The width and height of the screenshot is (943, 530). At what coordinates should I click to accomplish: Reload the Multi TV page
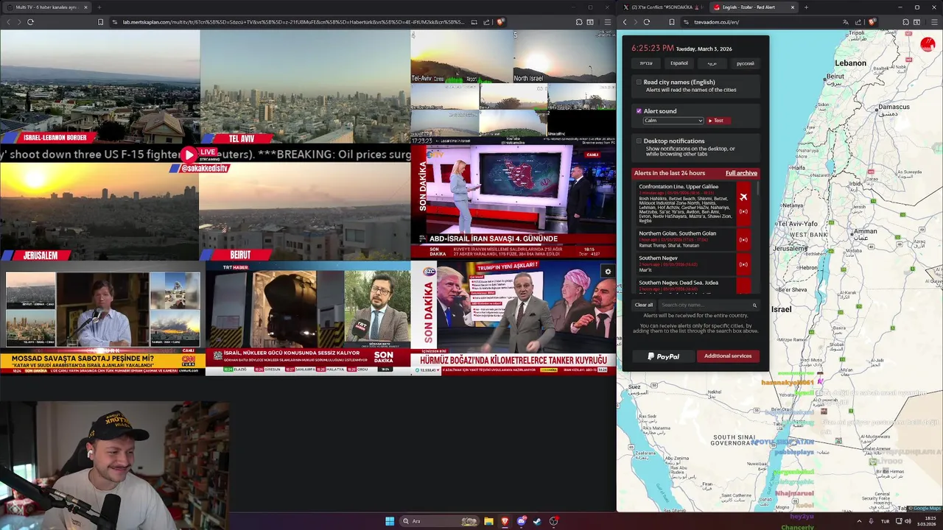tap(30, 22)
